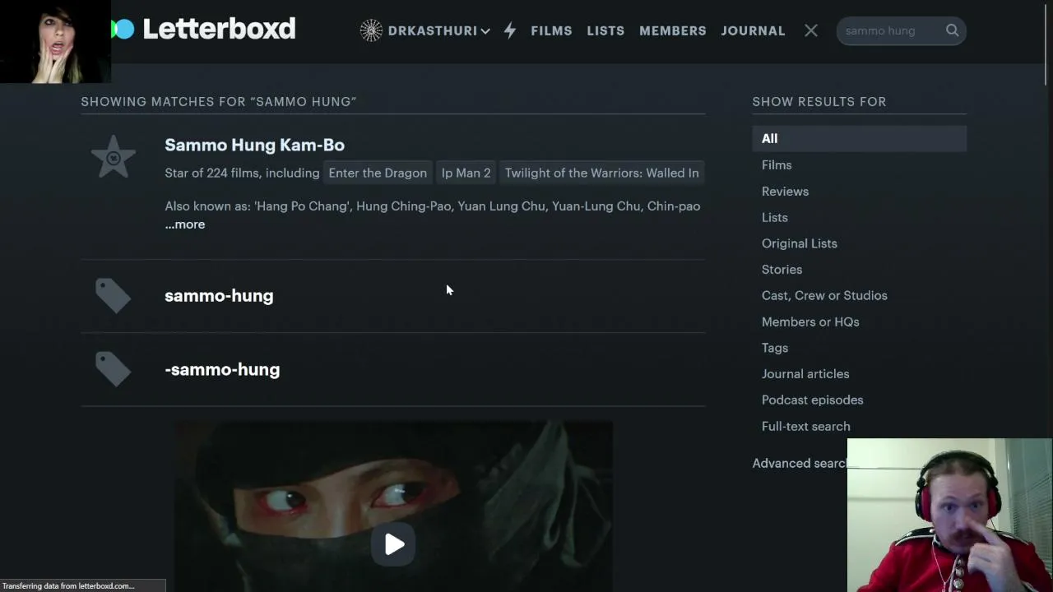
Task: Play the video trailer
Action: 394,544
